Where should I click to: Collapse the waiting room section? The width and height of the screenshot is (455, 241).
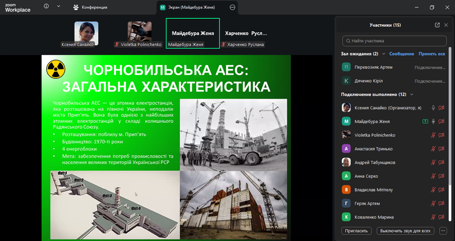click(383, 54)
